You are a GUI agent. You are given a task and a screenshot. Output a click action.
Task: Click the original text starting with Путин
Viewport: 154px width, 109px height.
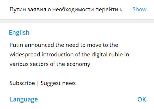coord(66,10)
